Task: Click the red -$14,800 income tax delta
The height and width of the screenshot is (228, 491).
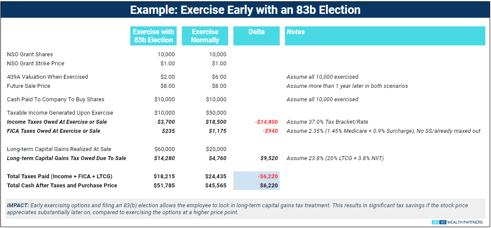Action: click(266, 122)
